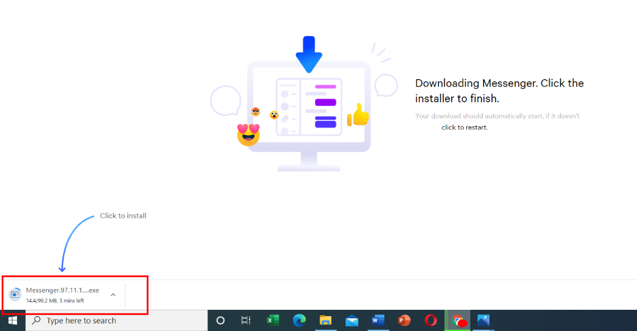637x331 pixels.
Task: Click the 'click to restart' link
Action: [x=464, y=127]
